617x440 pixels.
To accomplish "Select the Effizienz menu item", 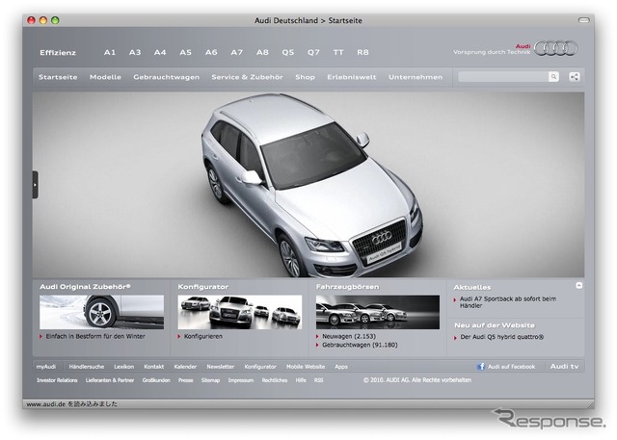I will (58, 53).
